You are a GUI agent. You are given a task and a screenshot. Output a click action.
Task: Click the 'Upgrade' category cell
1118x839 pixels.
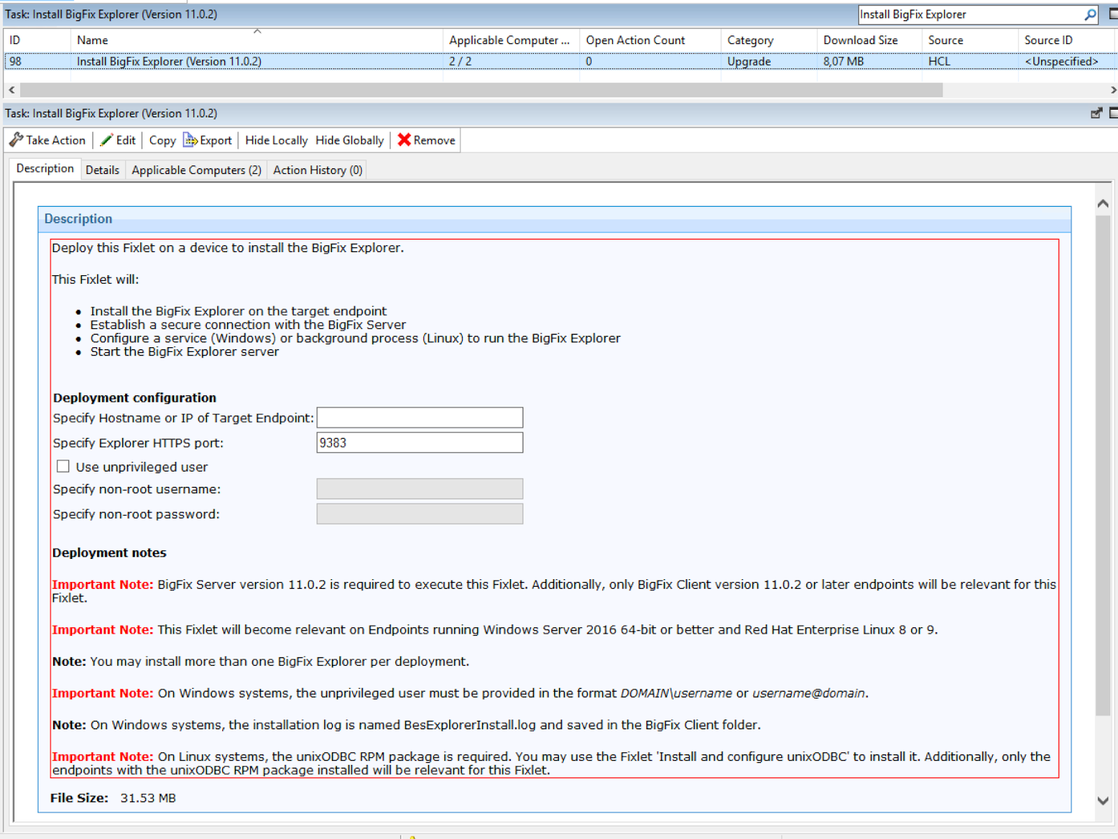(x=749, y=61)
